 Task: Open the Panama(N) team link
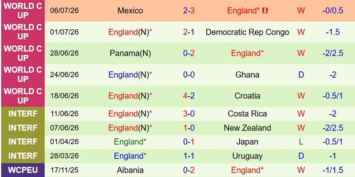click(130, 53)
